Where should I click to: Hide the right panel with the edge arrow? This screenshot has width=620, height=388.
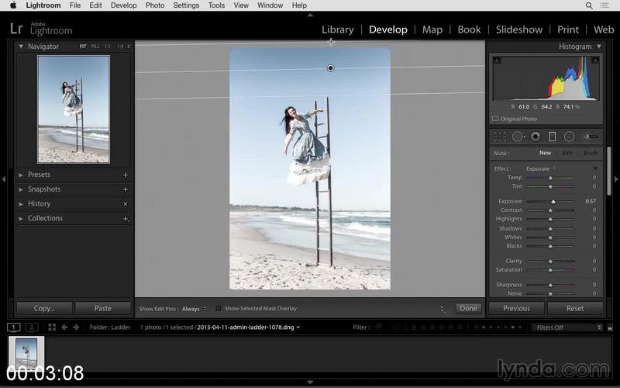click(616, 179)
